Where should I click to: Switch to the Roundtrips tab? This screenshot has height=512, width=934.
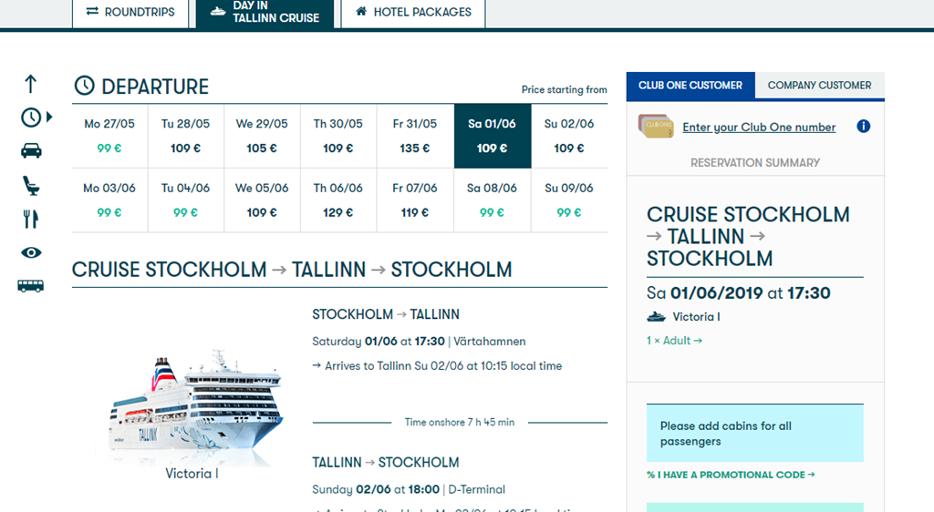pyautogui.click(x=130, y=12)
